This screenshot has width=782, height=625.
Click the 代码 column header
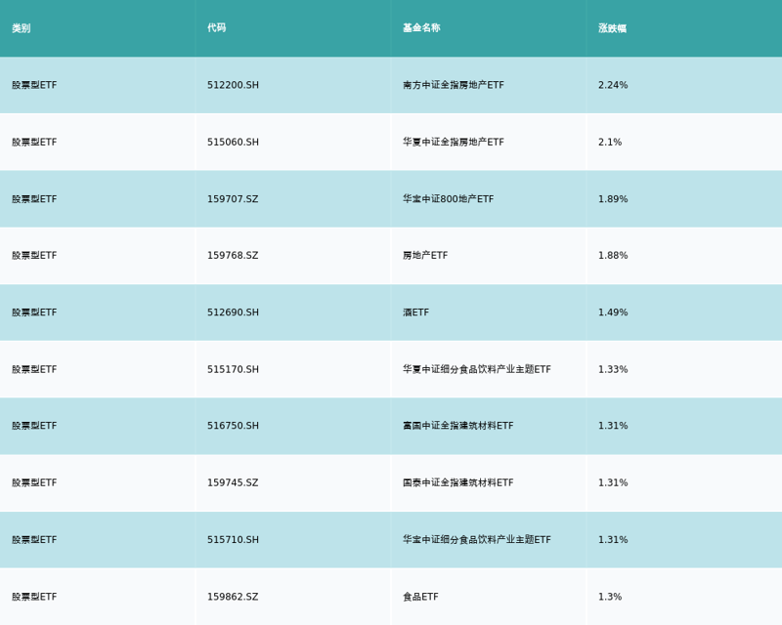click(216, 28)
